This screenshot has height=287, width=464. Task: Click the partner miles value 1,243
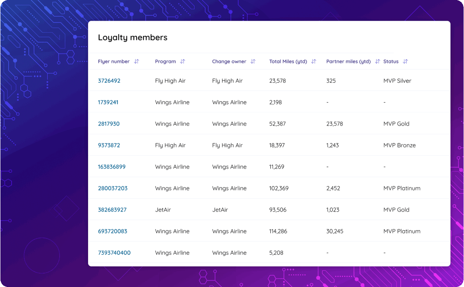(333, 145)
